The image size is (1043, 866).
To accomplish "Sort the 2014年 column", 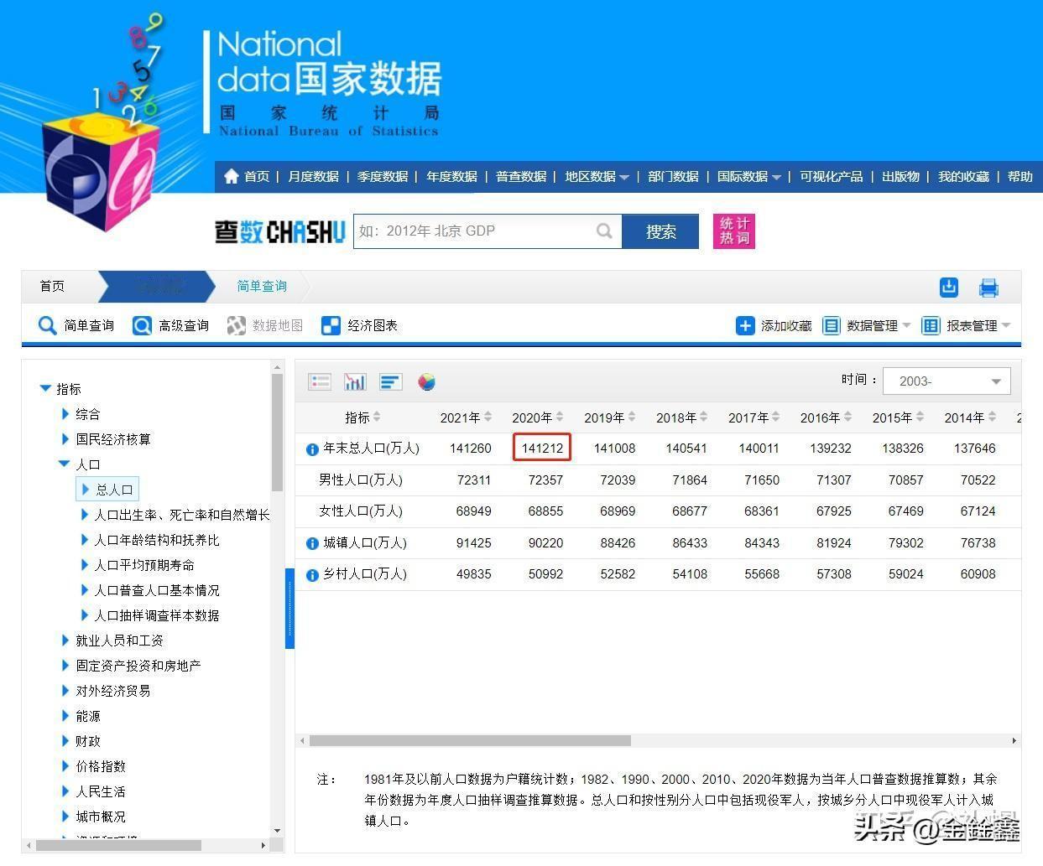I will [993, 417].
